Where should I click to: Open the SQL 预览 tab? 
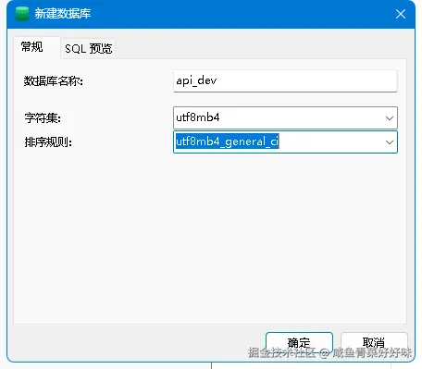88,48
